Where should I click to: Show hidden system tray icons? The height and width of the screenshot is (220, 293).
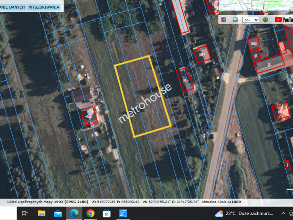[283, 213]
